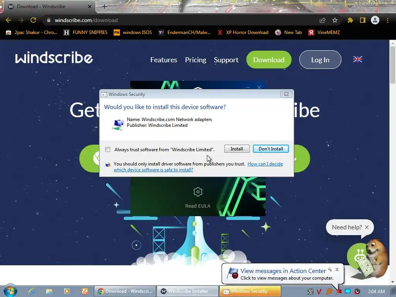Launch Internet Explorer from the taskbar

click(x=31, y=291)
